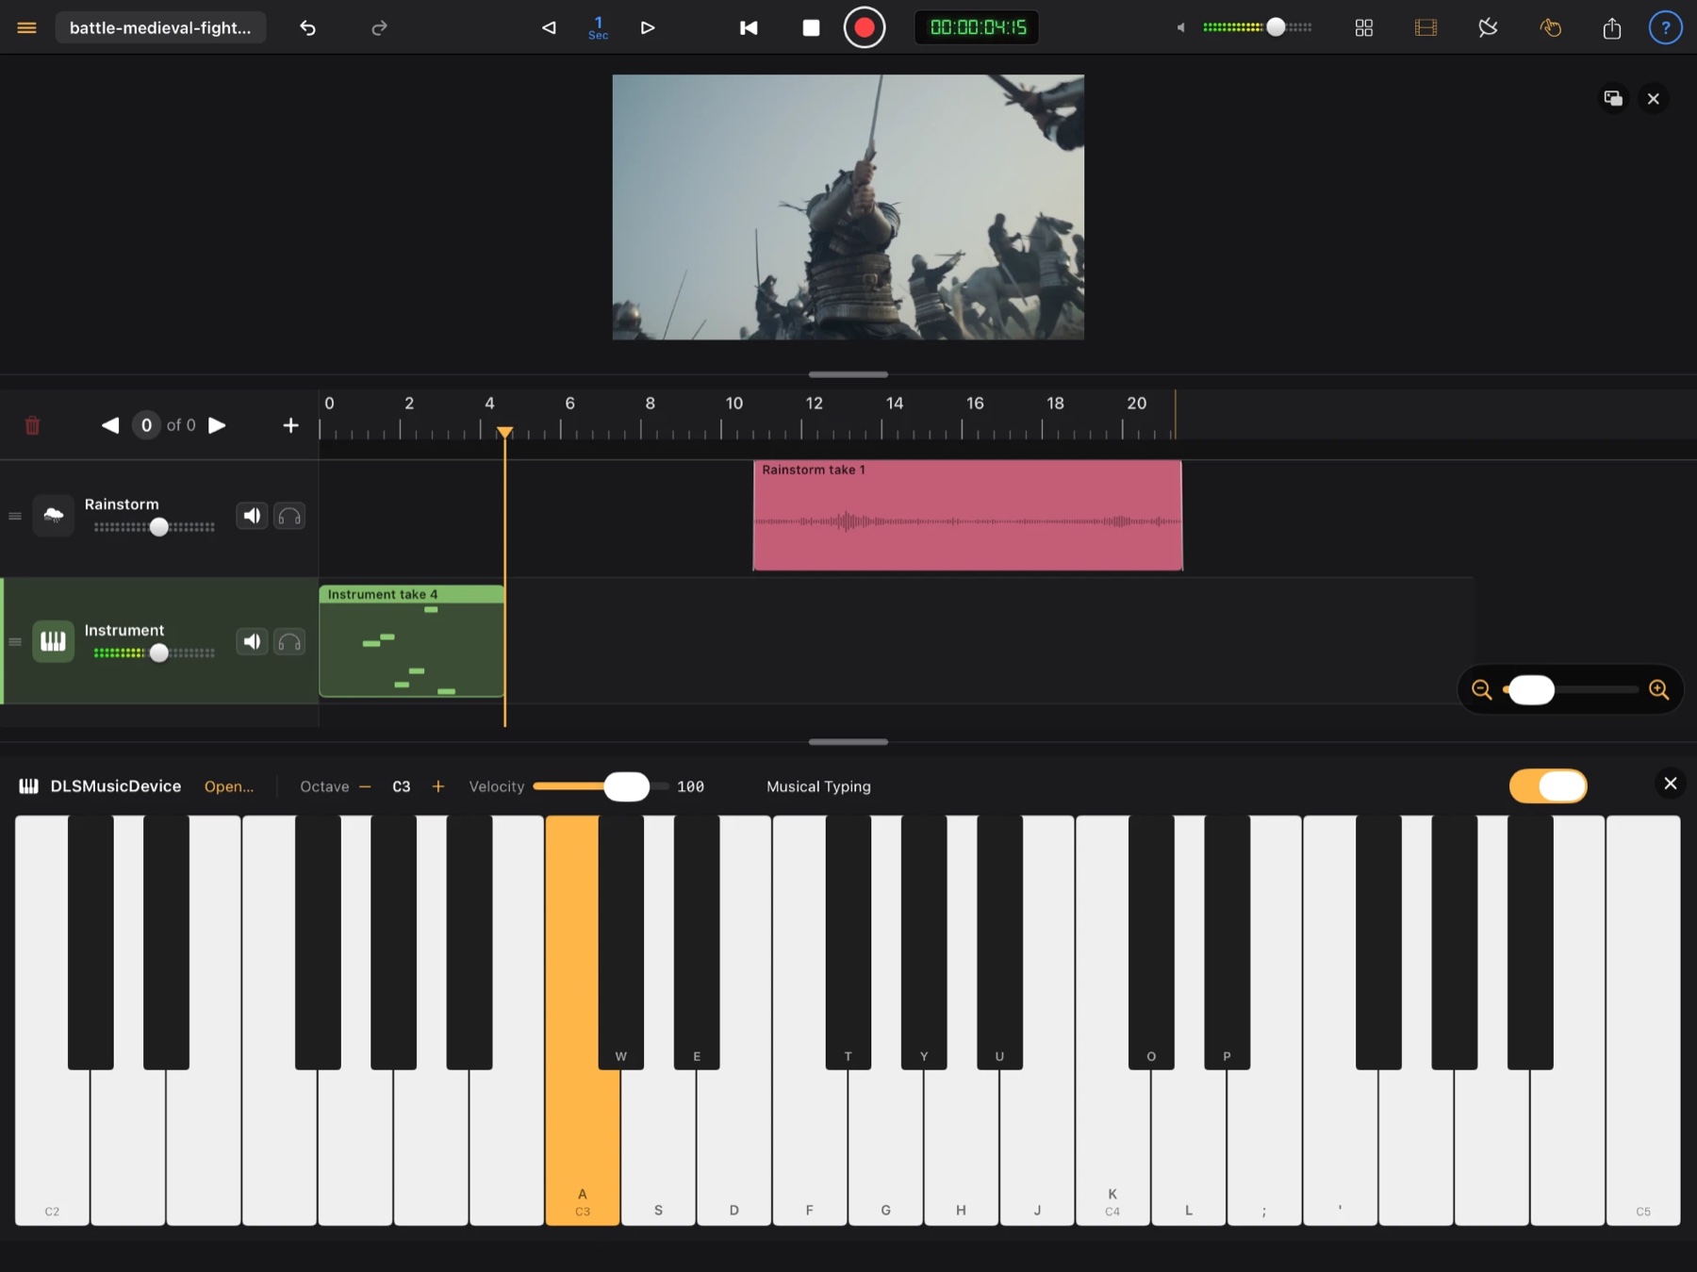Raise the octave with plus
The height and width of the screenshot is (1272, 1697).
coord(437,786)
